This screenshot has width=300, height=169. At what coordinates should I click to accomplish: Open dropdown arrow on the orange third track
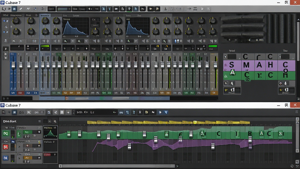click(x=39, y=158)
